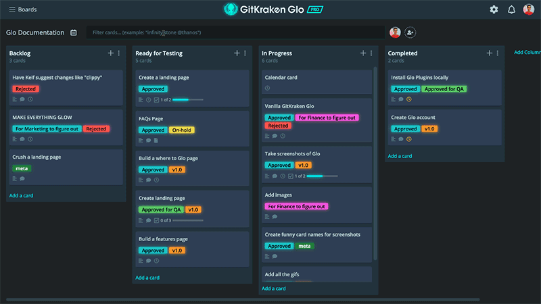541x304 pixels.
Task: Click the orange due-date clock on Create Glo account
Action: pos(408,139)
